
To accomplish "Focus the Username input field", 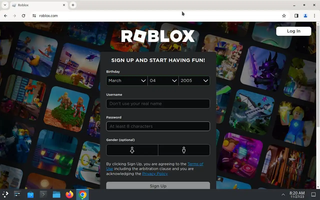I will [158, 104].
